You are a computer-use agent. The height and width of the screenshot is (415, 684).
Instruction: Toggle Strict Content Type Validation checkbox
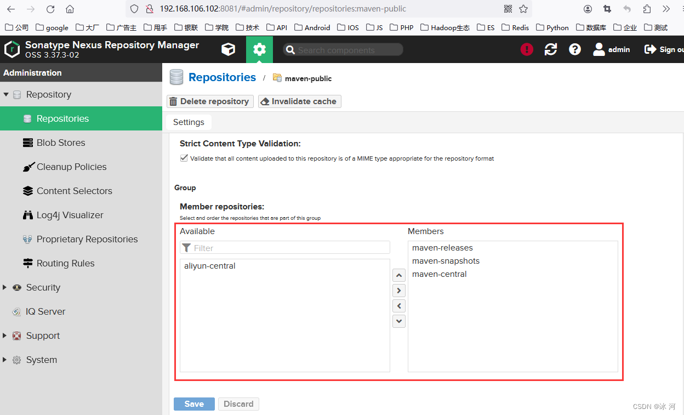pos(184,158)
